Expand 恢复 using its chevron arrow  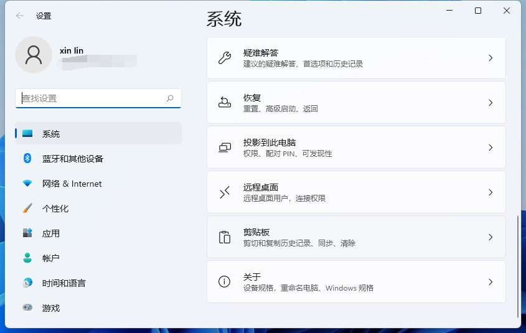[491, 103]
